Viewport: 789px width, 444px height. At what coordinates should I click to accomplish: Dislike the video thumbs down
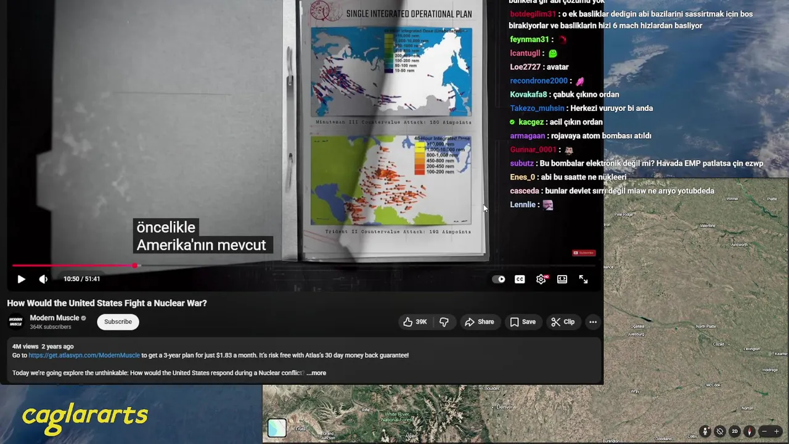[444, 322]
